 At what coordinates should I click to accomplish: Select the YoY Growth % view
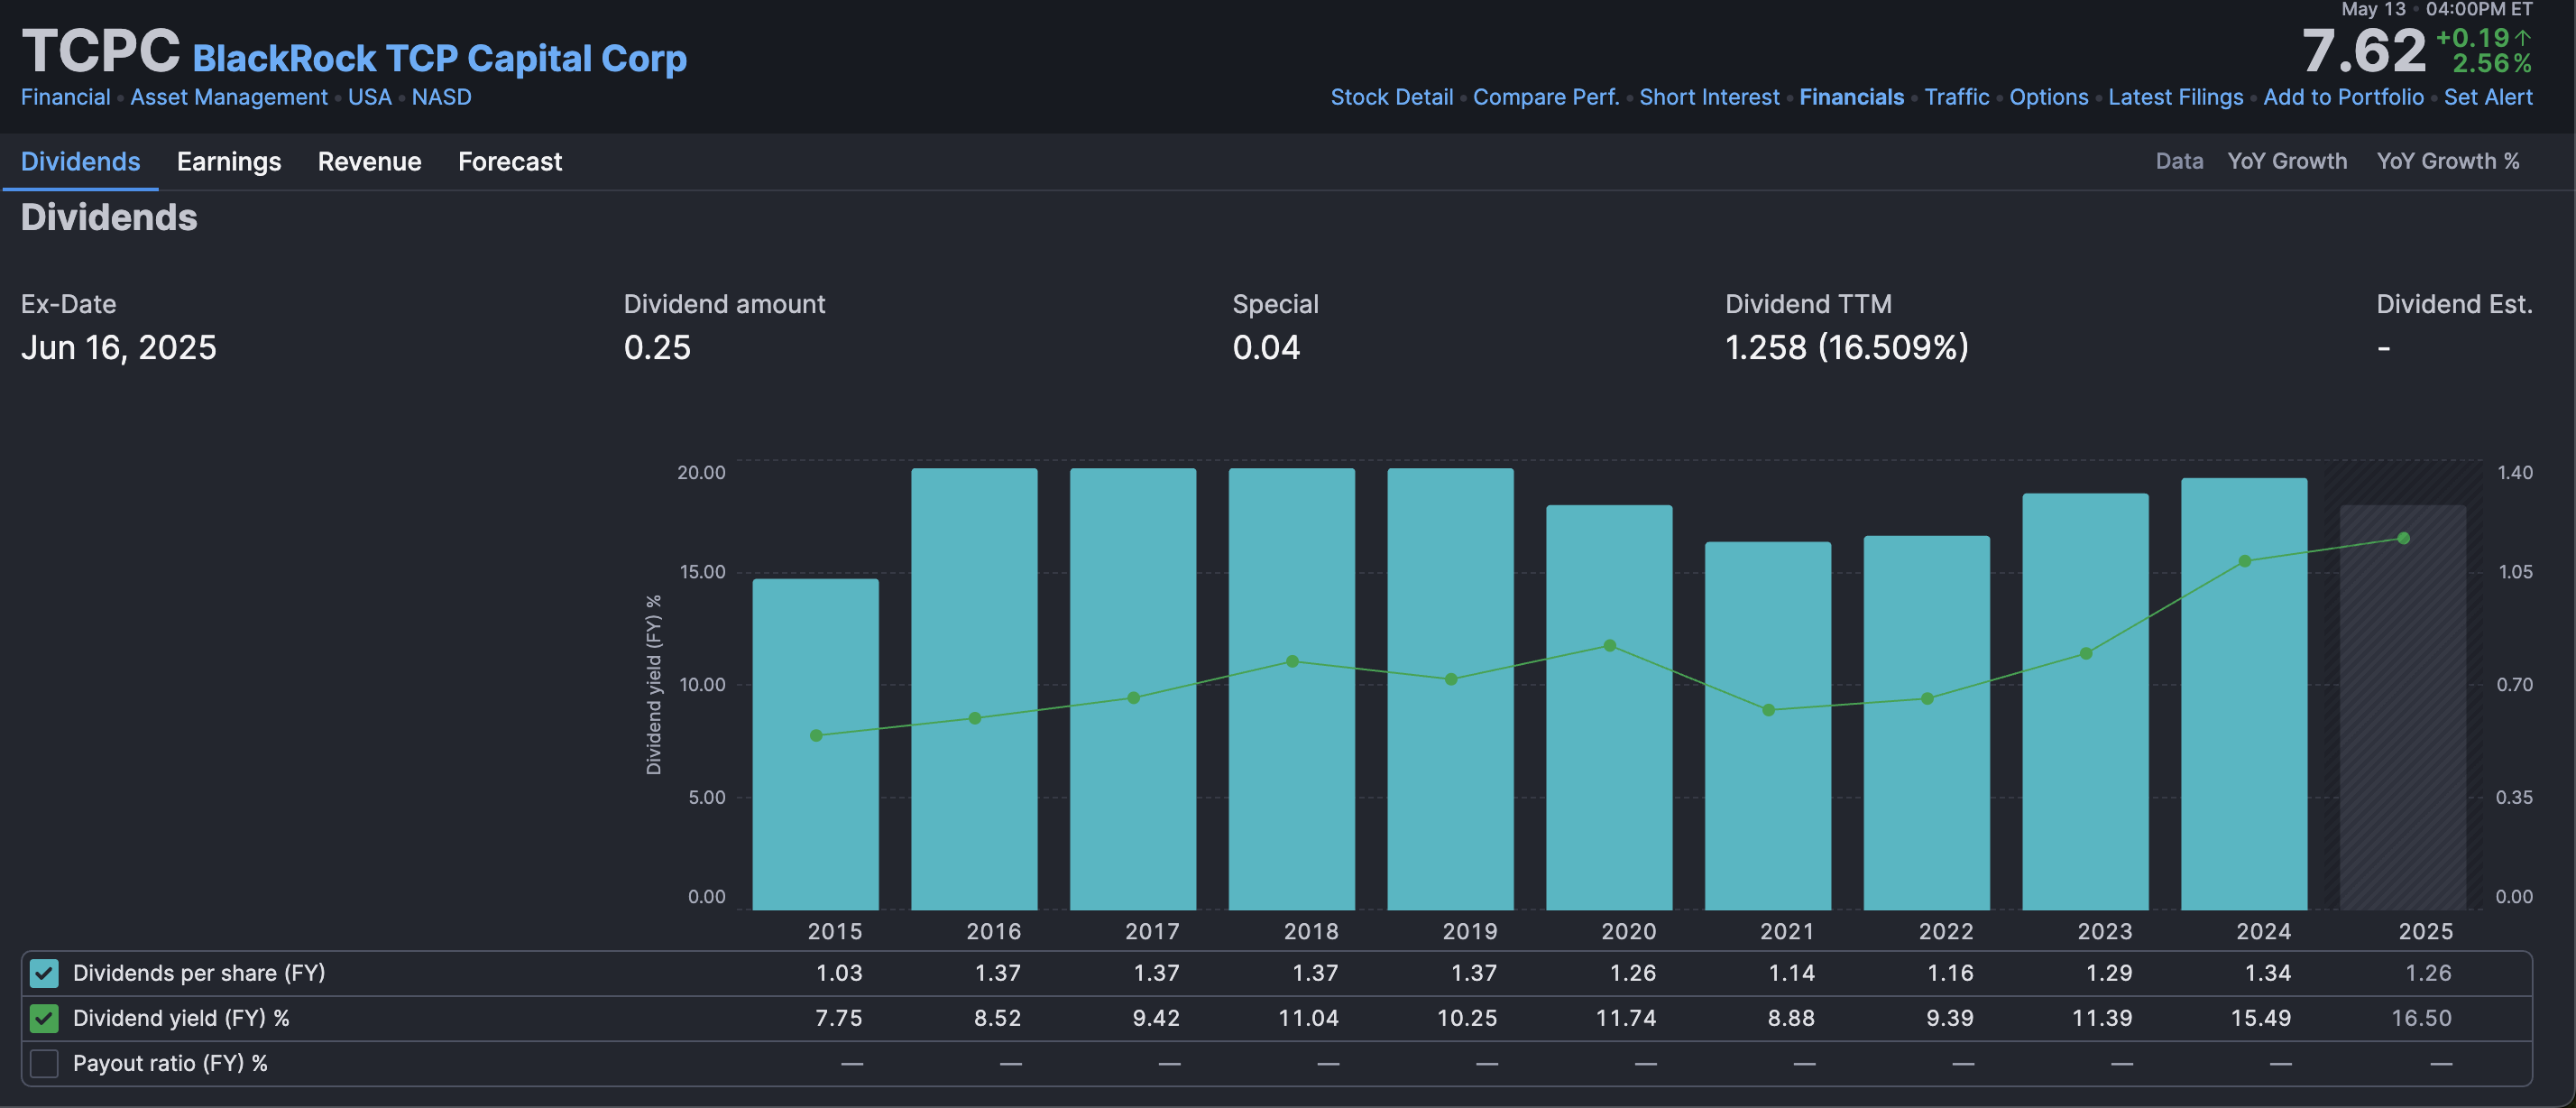[x=2447, y=161]
